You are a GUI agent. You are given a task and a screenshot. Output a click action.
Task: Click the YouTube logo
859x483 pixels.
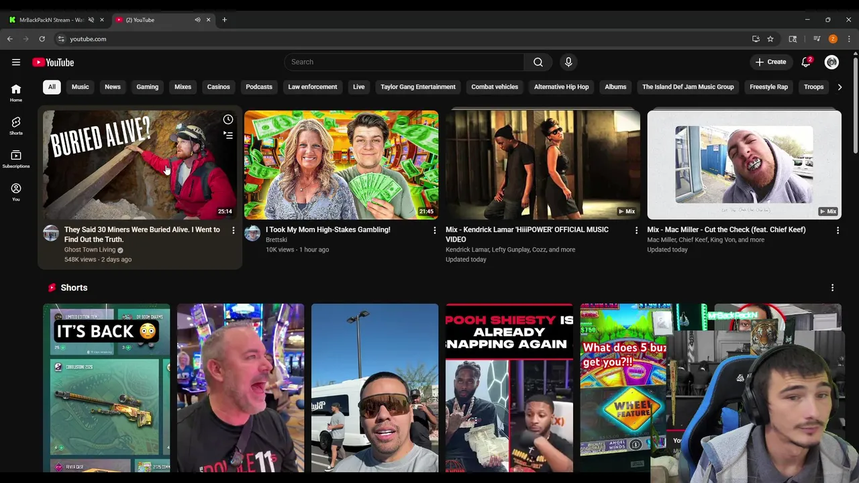click(53, 62)
